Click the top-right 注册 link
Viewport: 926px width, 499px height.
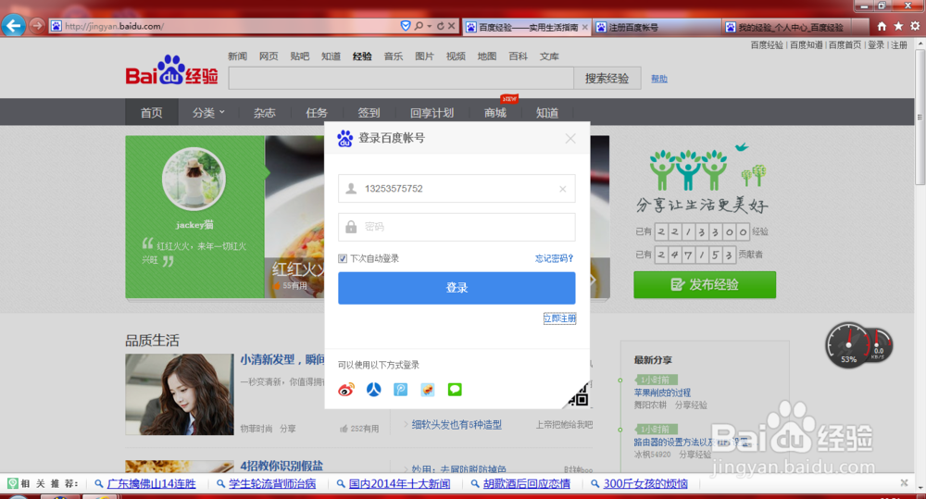pos(899,44)
